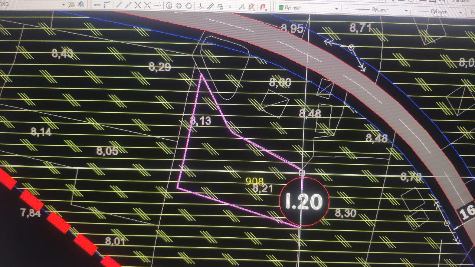
Task: Click the elevation label 8,43
Action: point(62,53)
